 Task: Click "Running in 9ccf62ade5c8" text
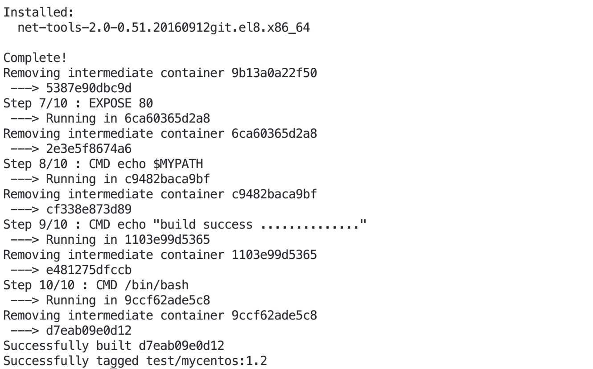tap(128, 300)
